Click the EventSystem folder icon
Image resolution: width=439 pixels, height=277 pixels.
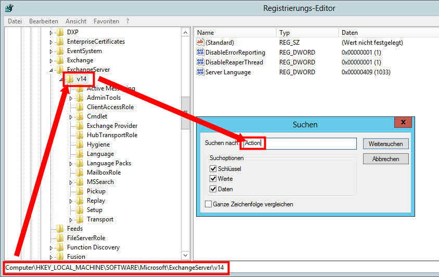coord(60,51)
